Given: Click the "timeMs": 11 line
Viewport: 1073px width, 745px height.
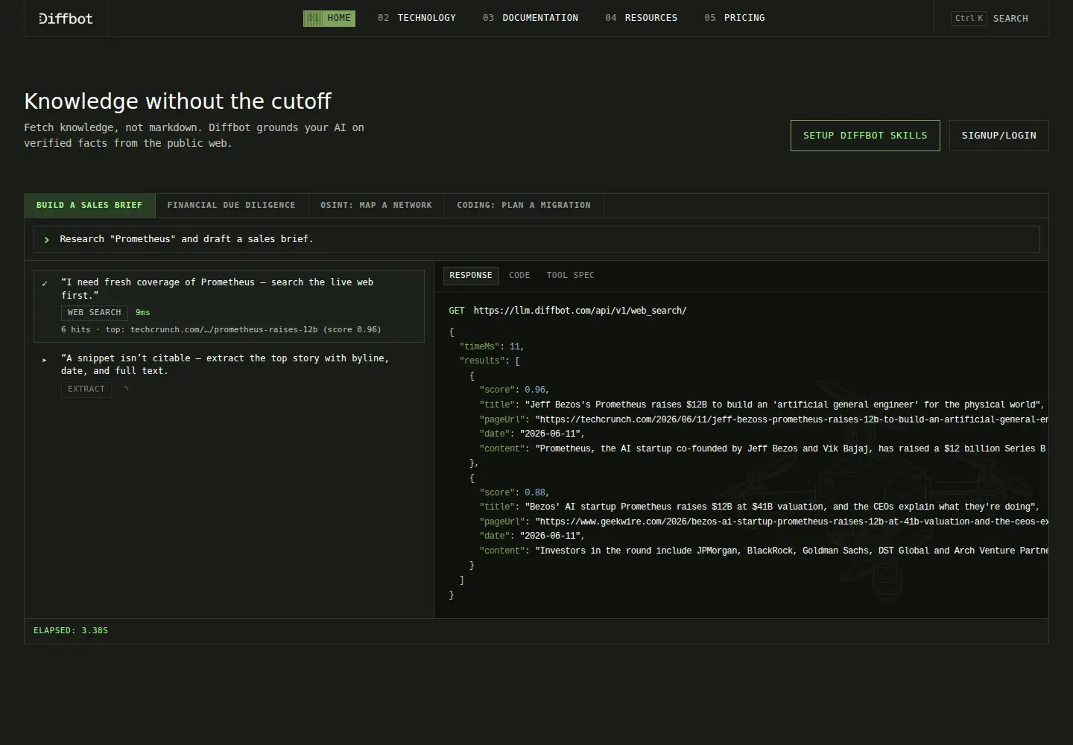Looking at the screenshot, I should pyautogui.click(x=492, y=346).
